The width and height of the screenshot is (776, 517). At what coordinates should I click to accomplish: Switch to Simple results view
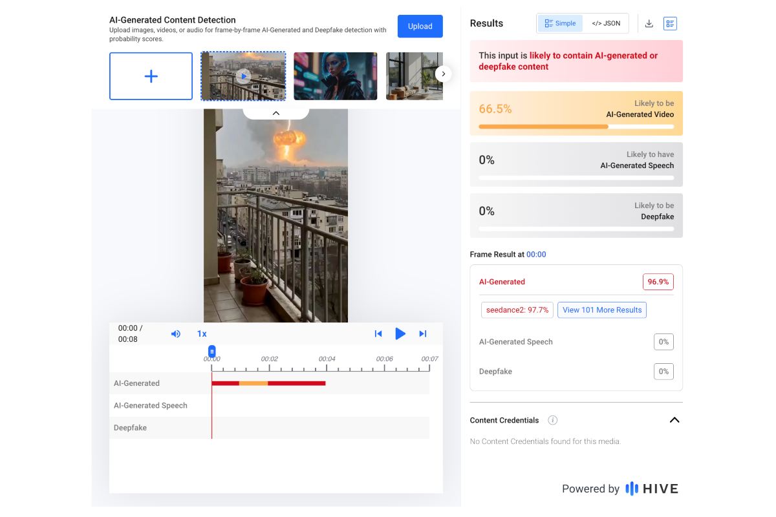click(x=560, y=23)
